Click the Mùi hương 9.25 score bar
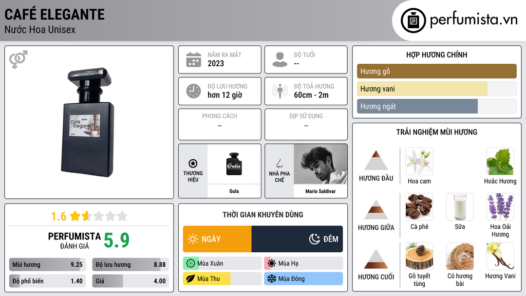 coord(47,265)
